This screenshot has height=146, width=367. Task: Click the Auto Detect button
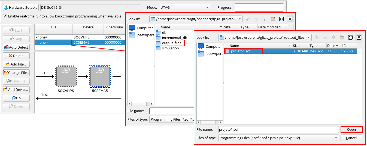pos(16,47)
